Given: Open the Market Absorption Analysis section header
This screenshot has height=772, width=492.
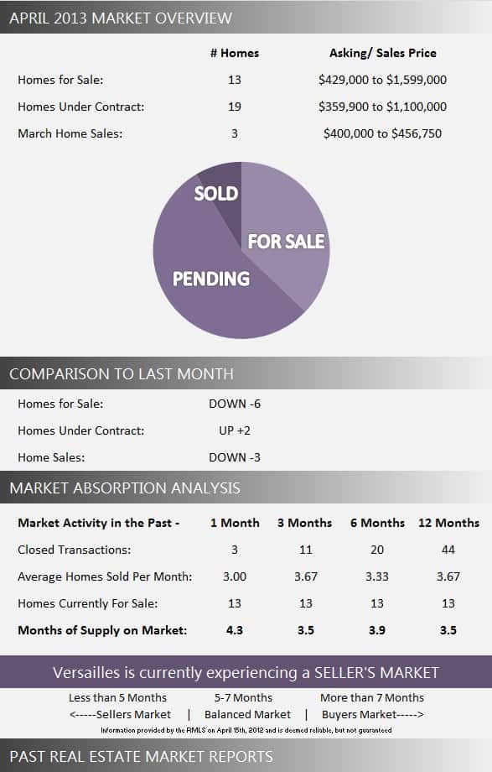Looking at the screenshot, I should pos(246,488).
